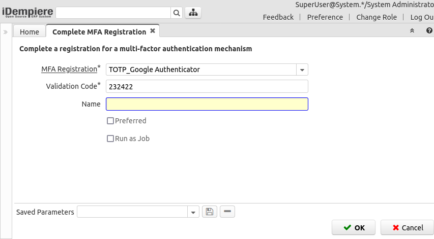Screen dimensions: 434x239
Task: Click the help question mark icon
Action: tap(429, 31)
